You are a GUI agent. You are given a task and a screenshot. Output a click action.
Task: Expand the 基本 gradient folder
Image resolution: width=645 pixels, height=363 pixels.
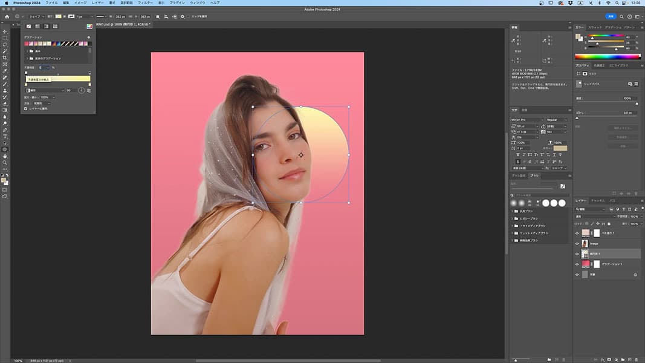(27, 51)
